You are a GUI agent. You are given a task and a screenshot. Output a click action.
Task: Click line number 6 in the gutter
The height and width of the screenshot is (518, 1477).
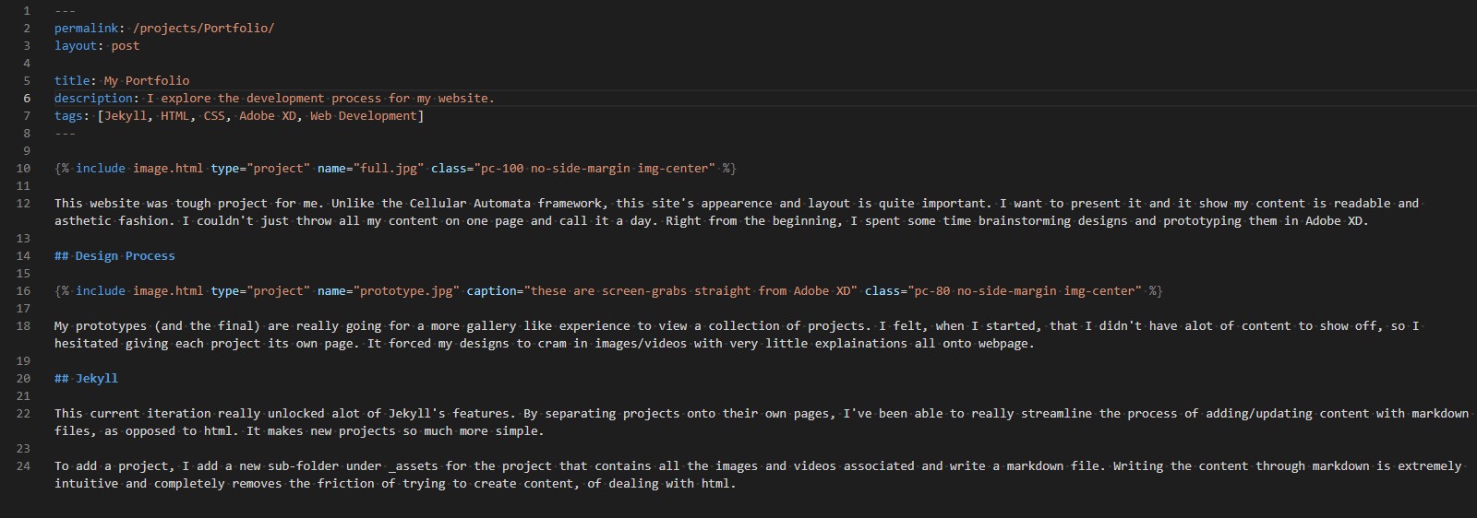pyautogui.click(x=27, y=99)
